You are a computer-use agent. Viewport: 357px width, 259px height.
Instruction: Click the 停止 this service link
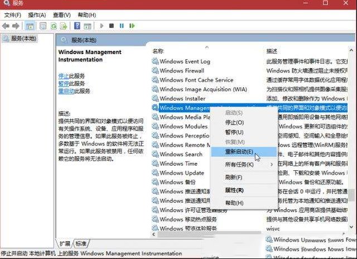click(64, 76)
